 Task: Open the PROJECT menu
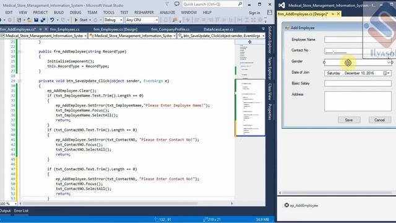click(40, 12)
